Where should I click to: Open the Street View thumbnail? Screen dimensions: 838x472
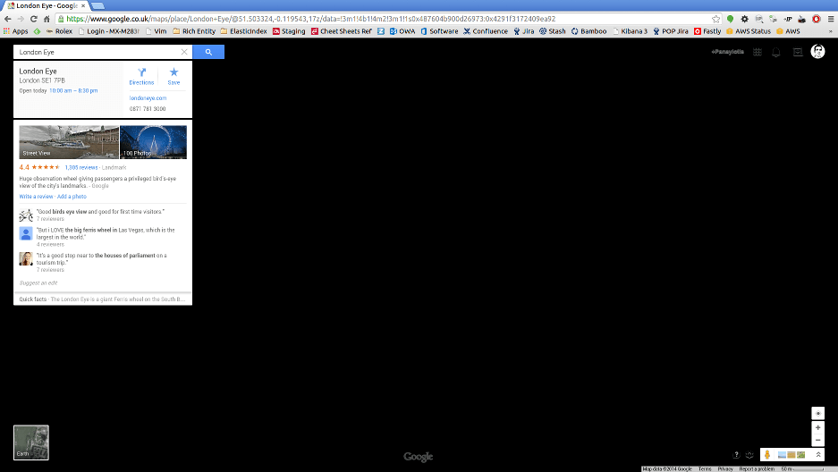tap(69, 142)
